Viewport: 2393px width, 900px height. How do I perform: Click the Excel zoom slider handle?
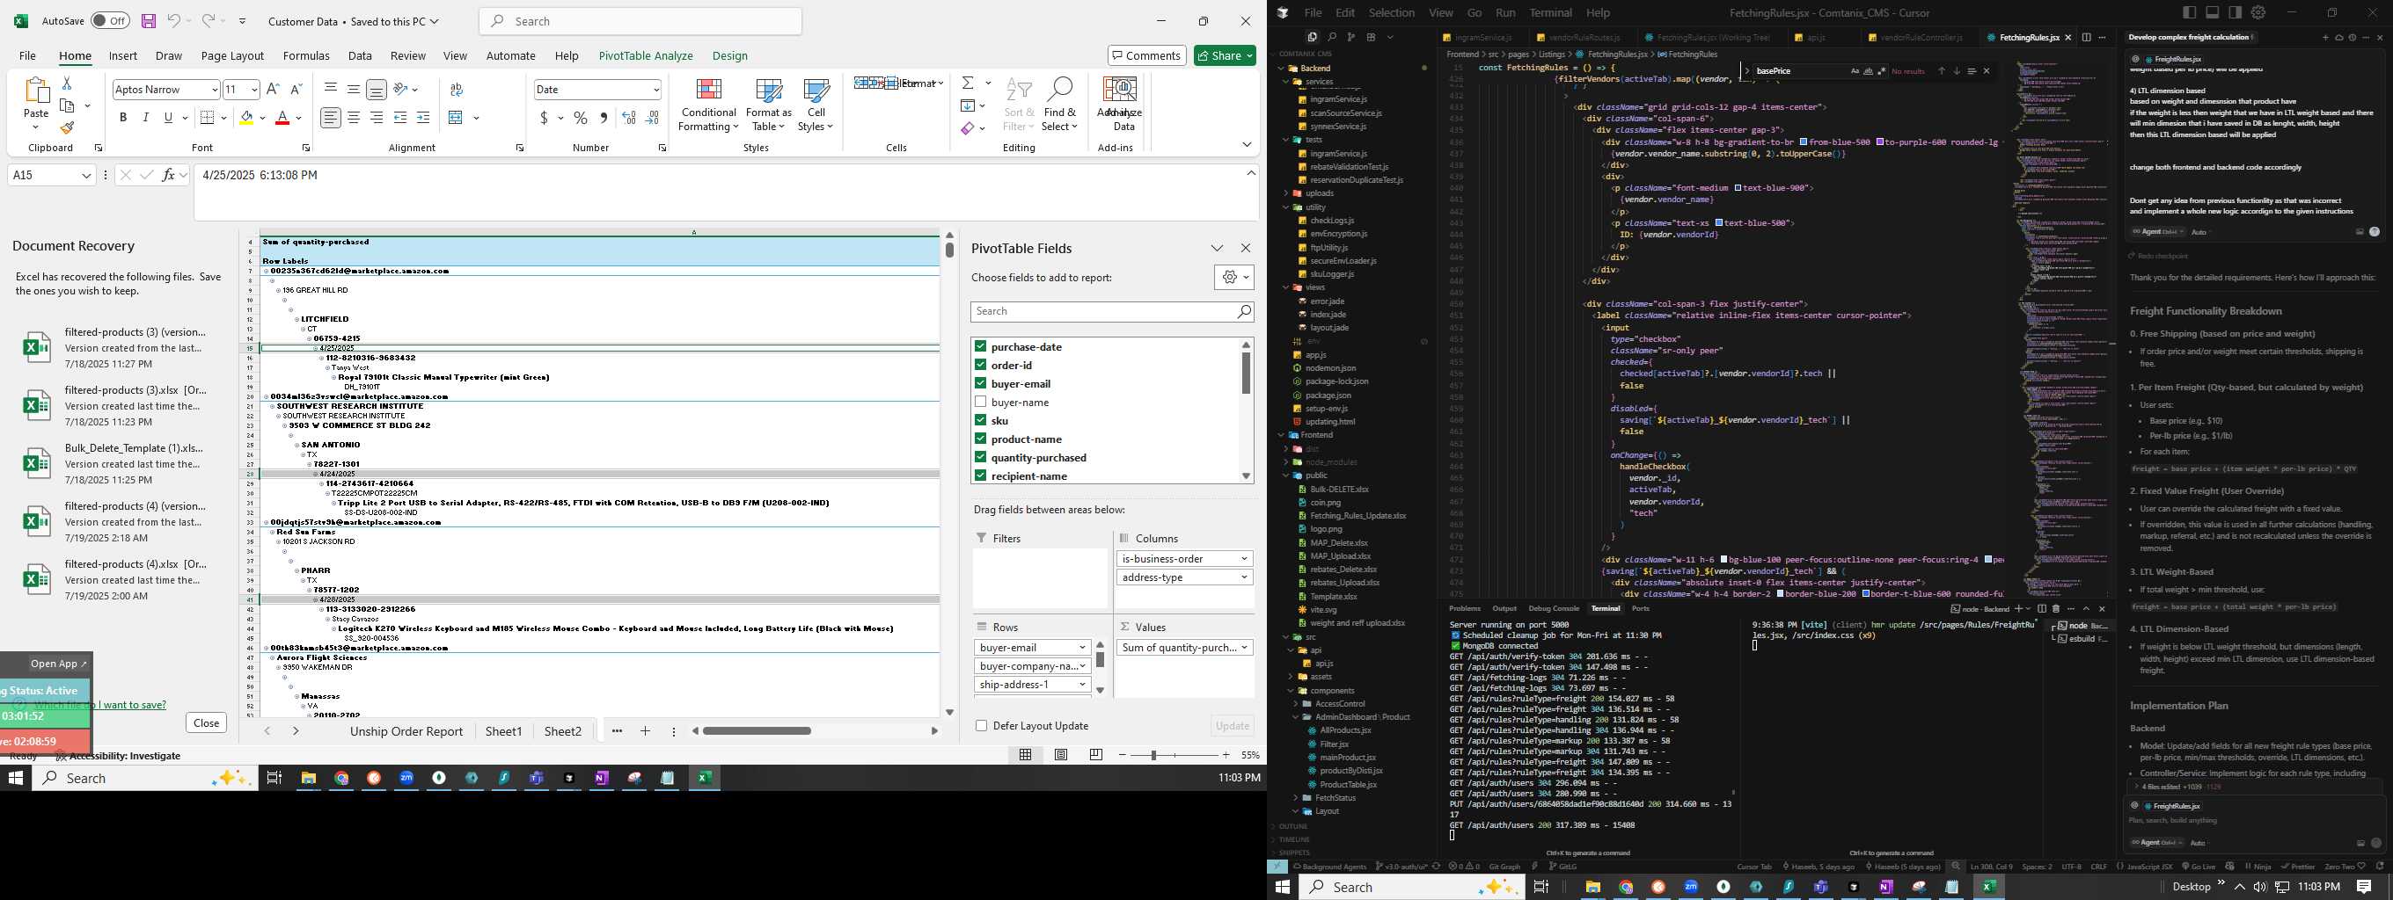click(1153, 755)
